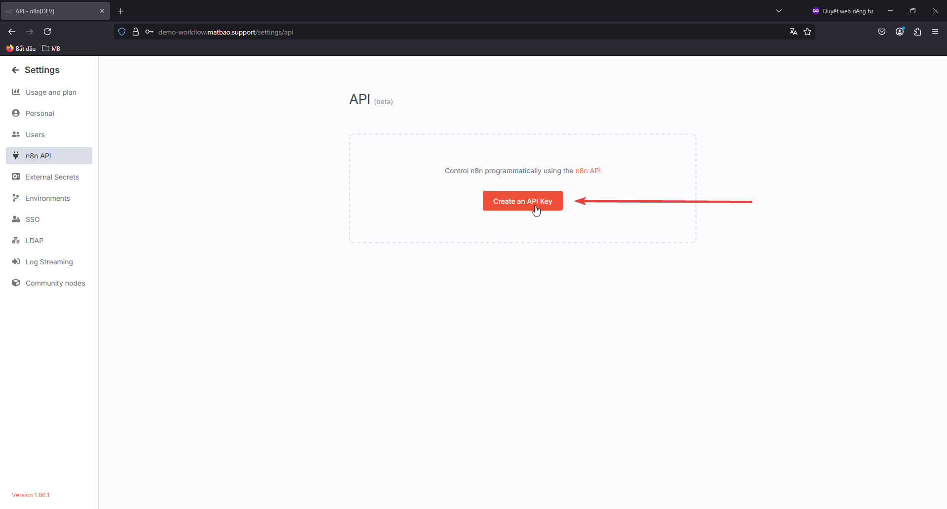Select the API - n8n[DEV] browser tab
947x509 pixels.
coord(54,11)
